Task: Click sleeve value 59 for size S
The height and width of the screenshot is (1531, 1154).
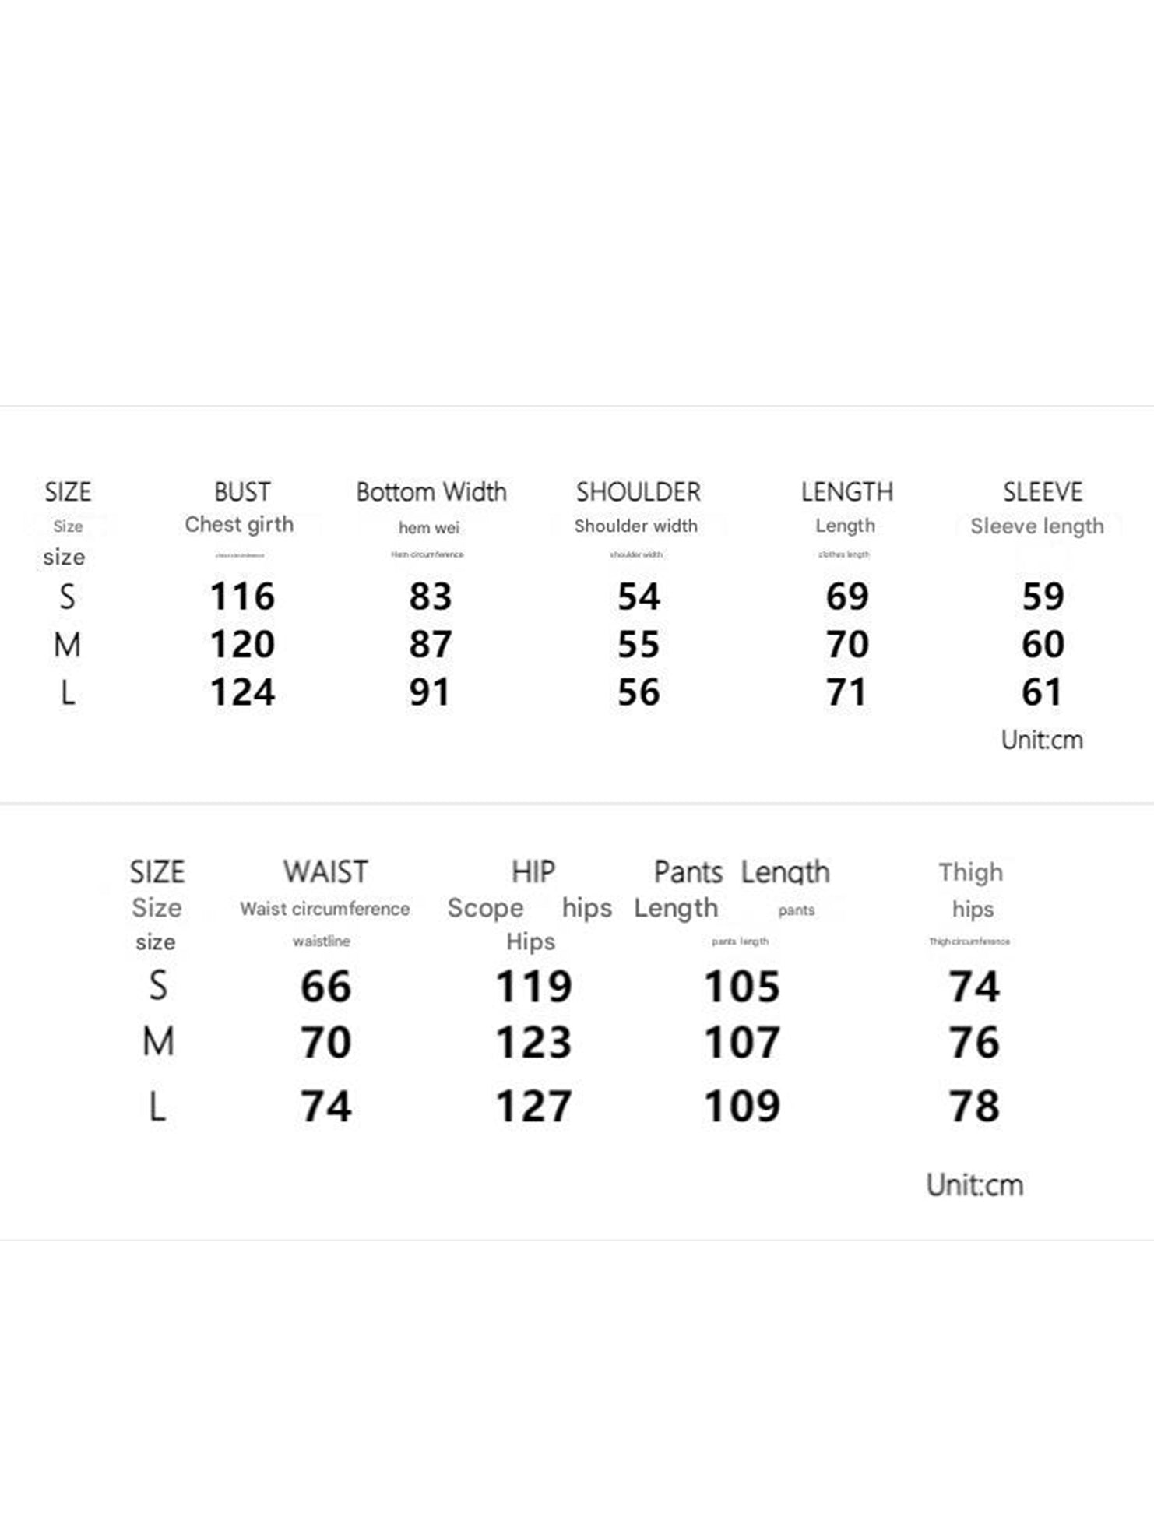Action: point(1043,597)
